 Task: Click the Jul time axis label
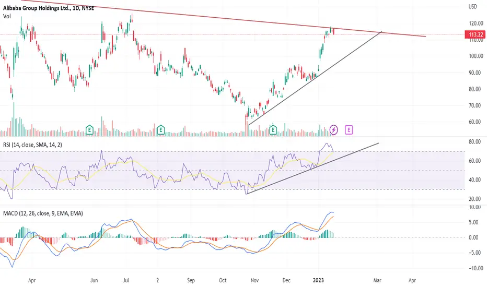126,281
